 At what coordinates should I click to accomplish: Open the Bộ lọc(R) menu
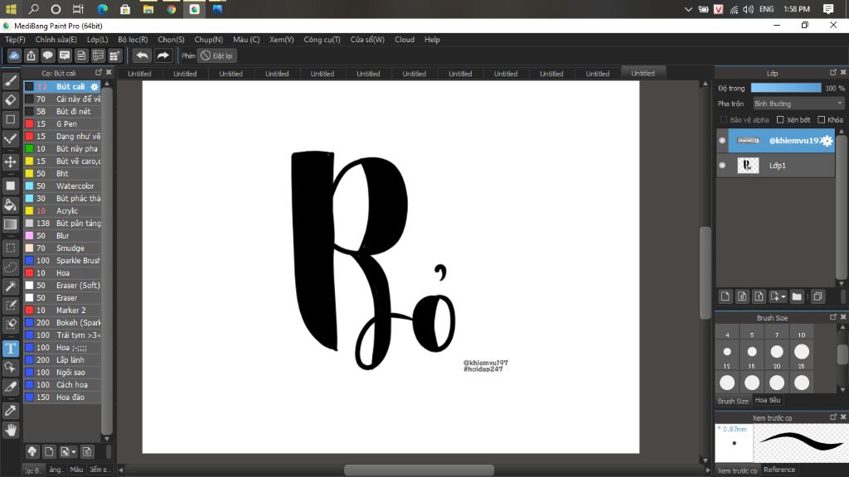pyautogui.click(x=133, y=40)
